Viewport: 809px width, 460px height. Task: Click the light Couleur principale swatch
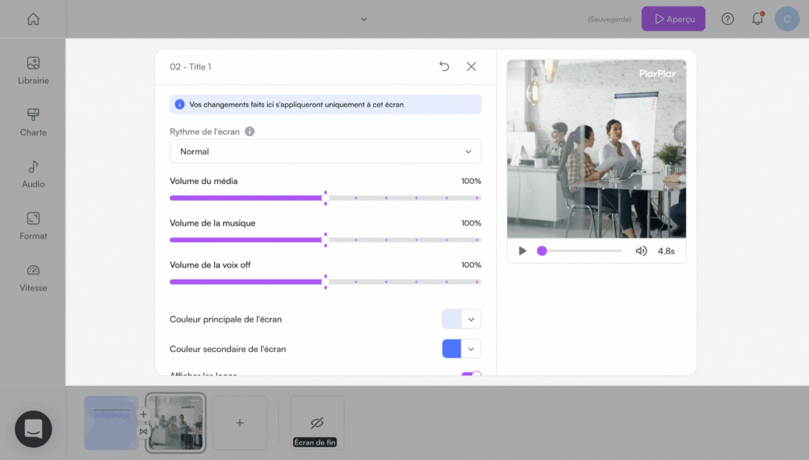(452, 319)
